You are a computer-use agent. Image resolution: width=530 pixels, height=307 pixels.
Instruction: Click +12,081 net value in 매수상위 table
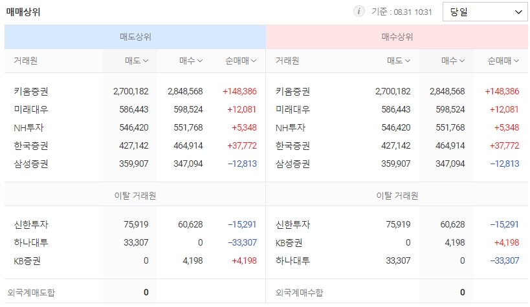pyautogui.click(x=504, y=109)
